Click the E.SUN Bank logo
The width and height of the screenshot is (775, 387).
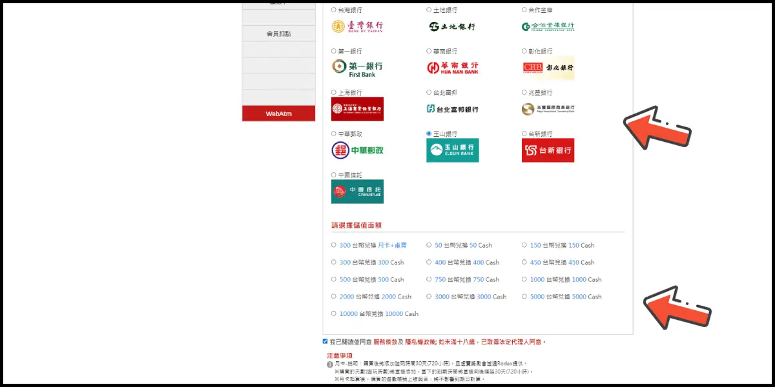pyautogui.click(x=453, y=150)
